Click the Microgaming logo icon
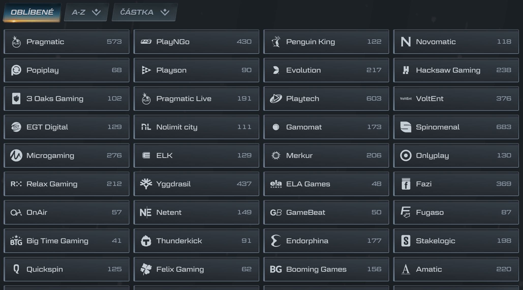This screenshot has height=290, width=523. click(x=16, y=155)
